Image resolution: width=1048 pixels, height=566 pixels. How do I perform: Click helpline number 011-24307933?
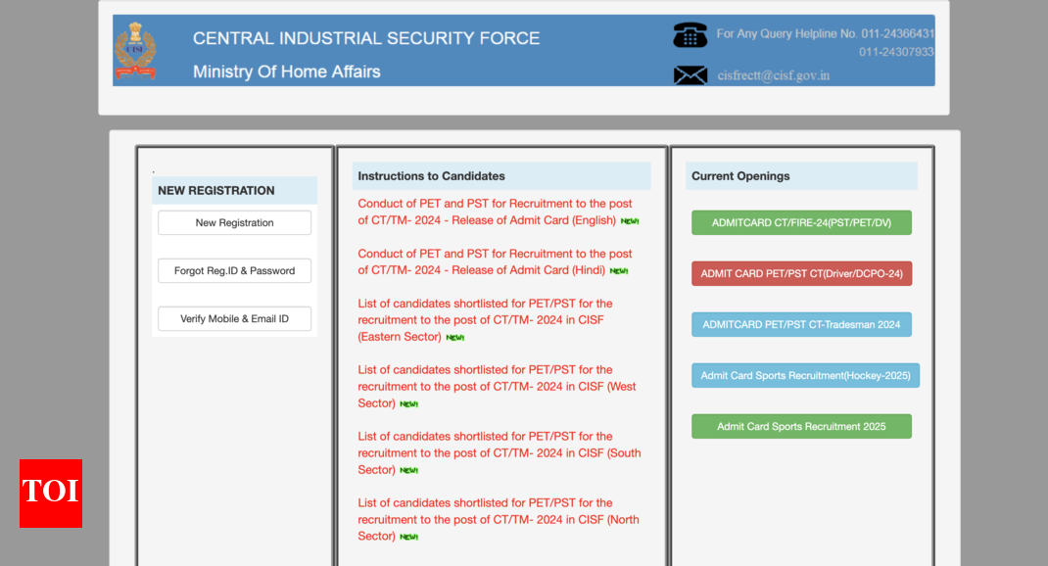coord(896,52)
